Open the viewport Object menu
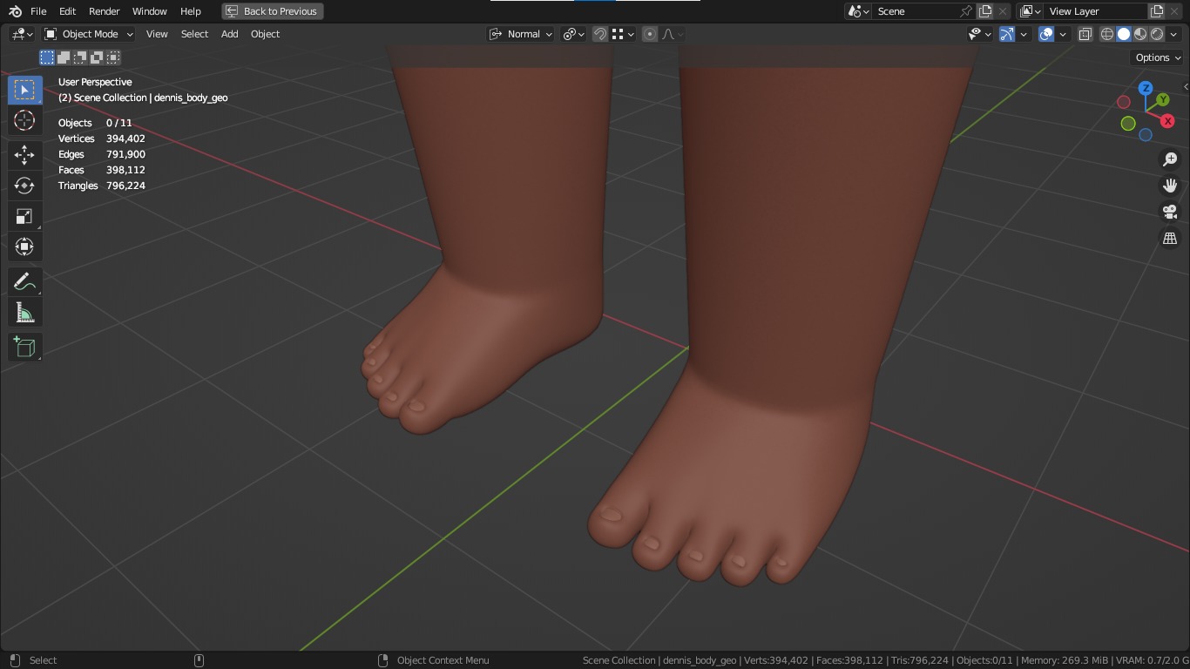 265,34
